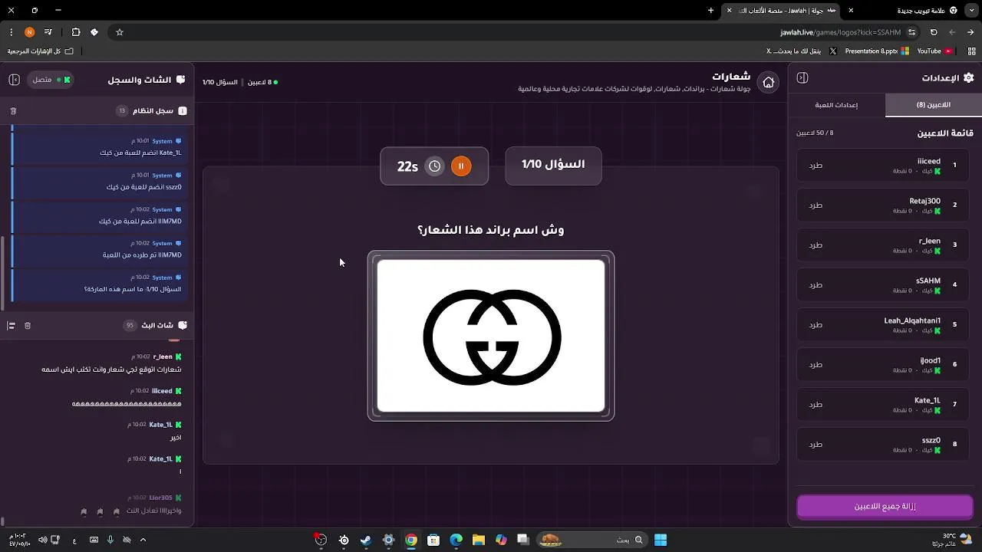Collapse the chat and log panel
This screenshot has height=552, width=982.
click(14, 80)
